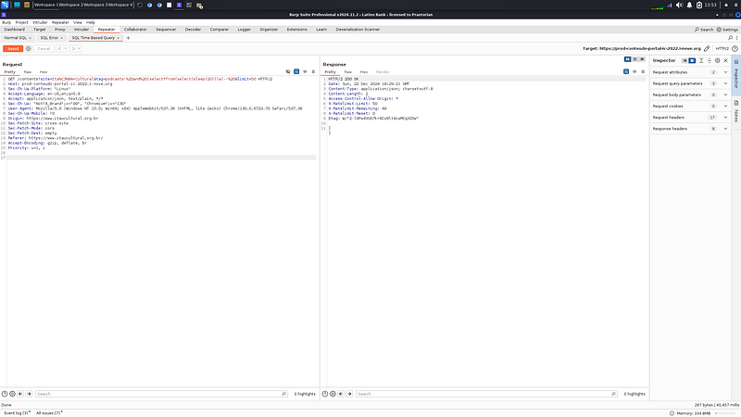Open the Logger tab
Viewport: 741px width, 417px height.
(244, 30)
